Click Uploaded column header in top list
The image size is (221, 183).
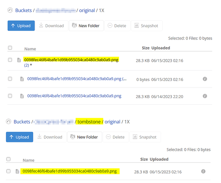161,48
